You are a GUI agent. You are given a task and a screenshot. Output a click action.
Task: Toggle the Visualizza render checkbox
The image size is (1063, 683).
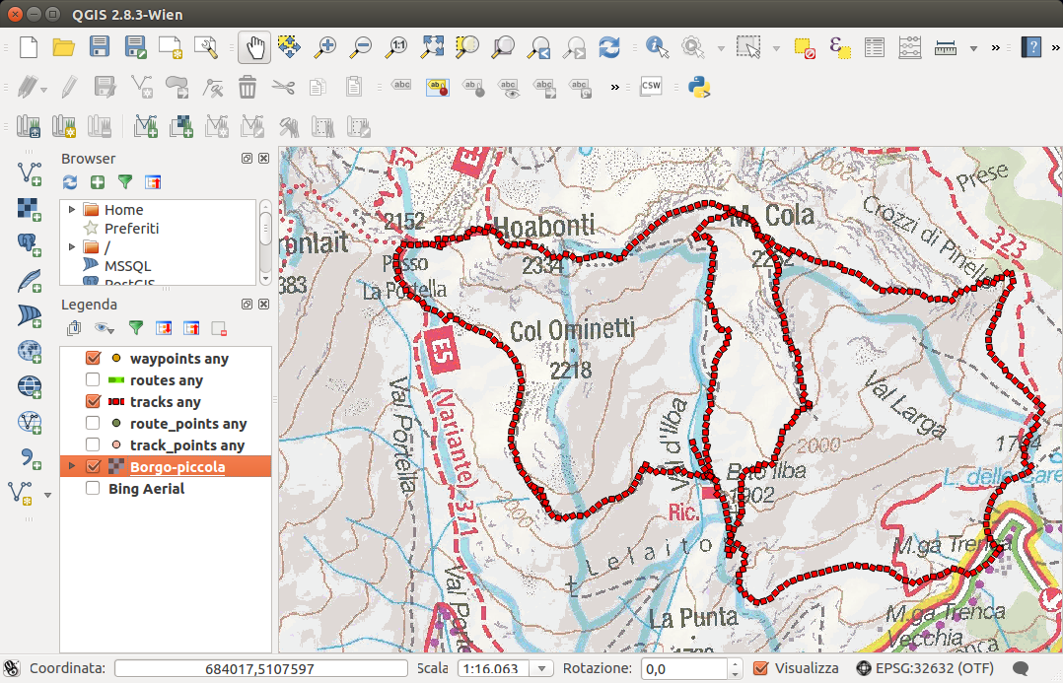coord(760,668)
